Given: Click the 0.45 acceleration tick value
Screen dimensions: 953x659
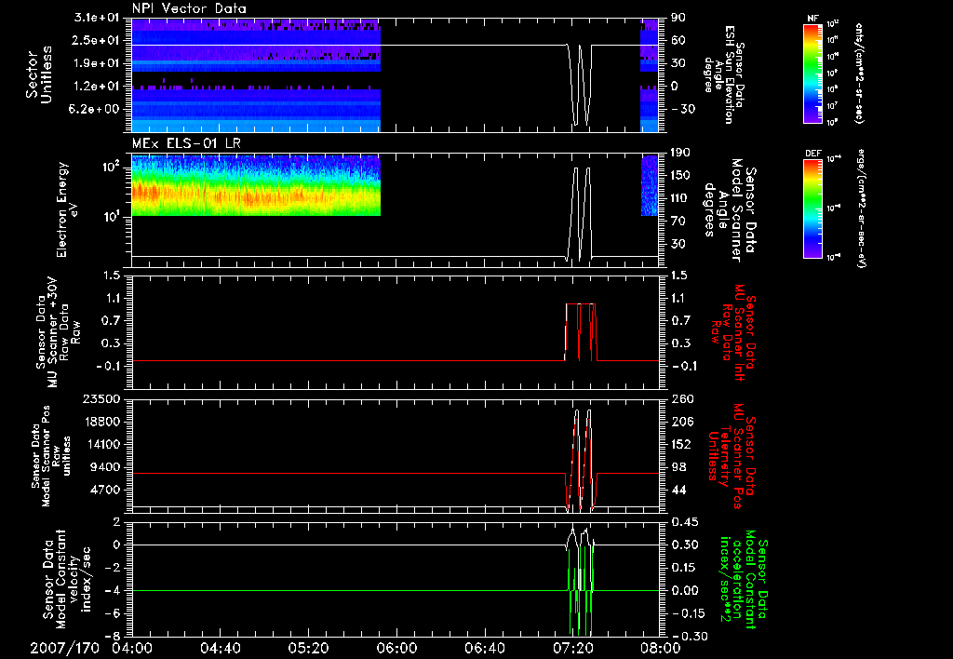Looking at the screenshot, I should [685, 522].
